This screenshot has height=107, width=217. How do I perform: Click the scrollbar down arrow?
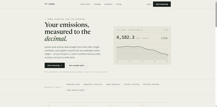216,106
